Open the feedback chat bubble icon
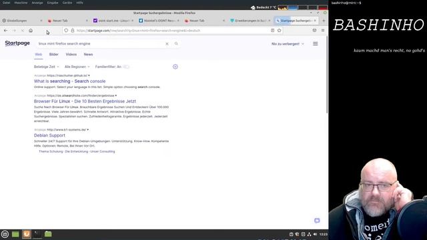 coord(317,221)
